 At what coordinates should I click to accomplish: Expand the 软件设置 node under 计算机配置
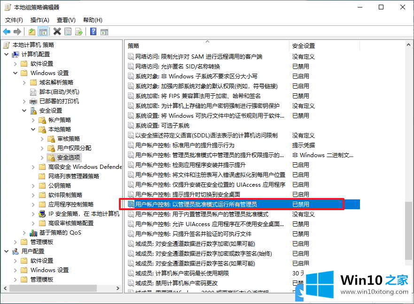[x=16, y=64]
